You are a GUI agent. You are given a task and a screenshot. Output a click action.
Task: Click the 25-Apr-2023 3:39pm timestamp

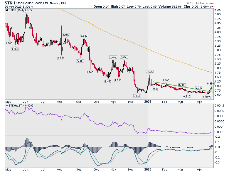point(19,7)
